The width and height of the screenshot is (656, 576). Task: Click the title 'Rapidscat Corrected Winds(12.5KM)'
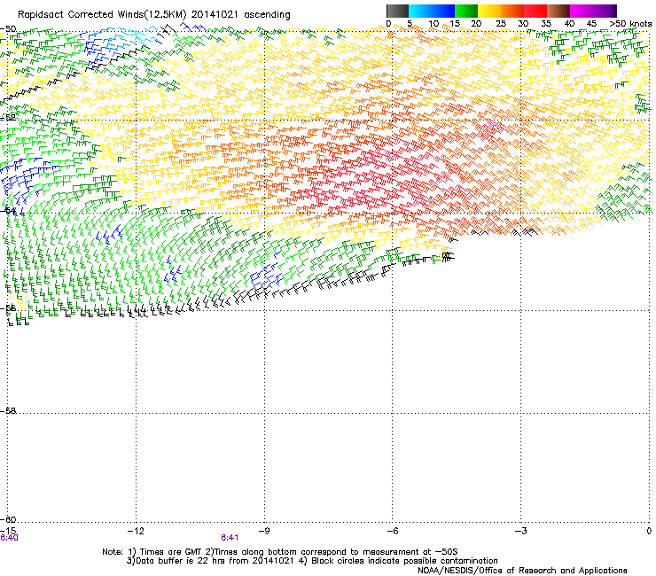point(102,15)
